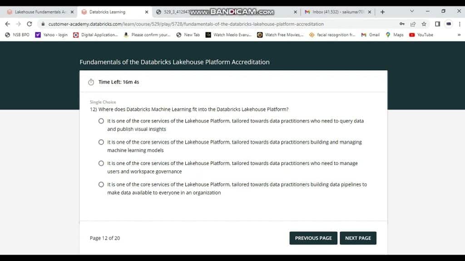Image resolution: width=465 pixels, height=261 pixels.
Task: Go to the previous page
Action: 313,238
